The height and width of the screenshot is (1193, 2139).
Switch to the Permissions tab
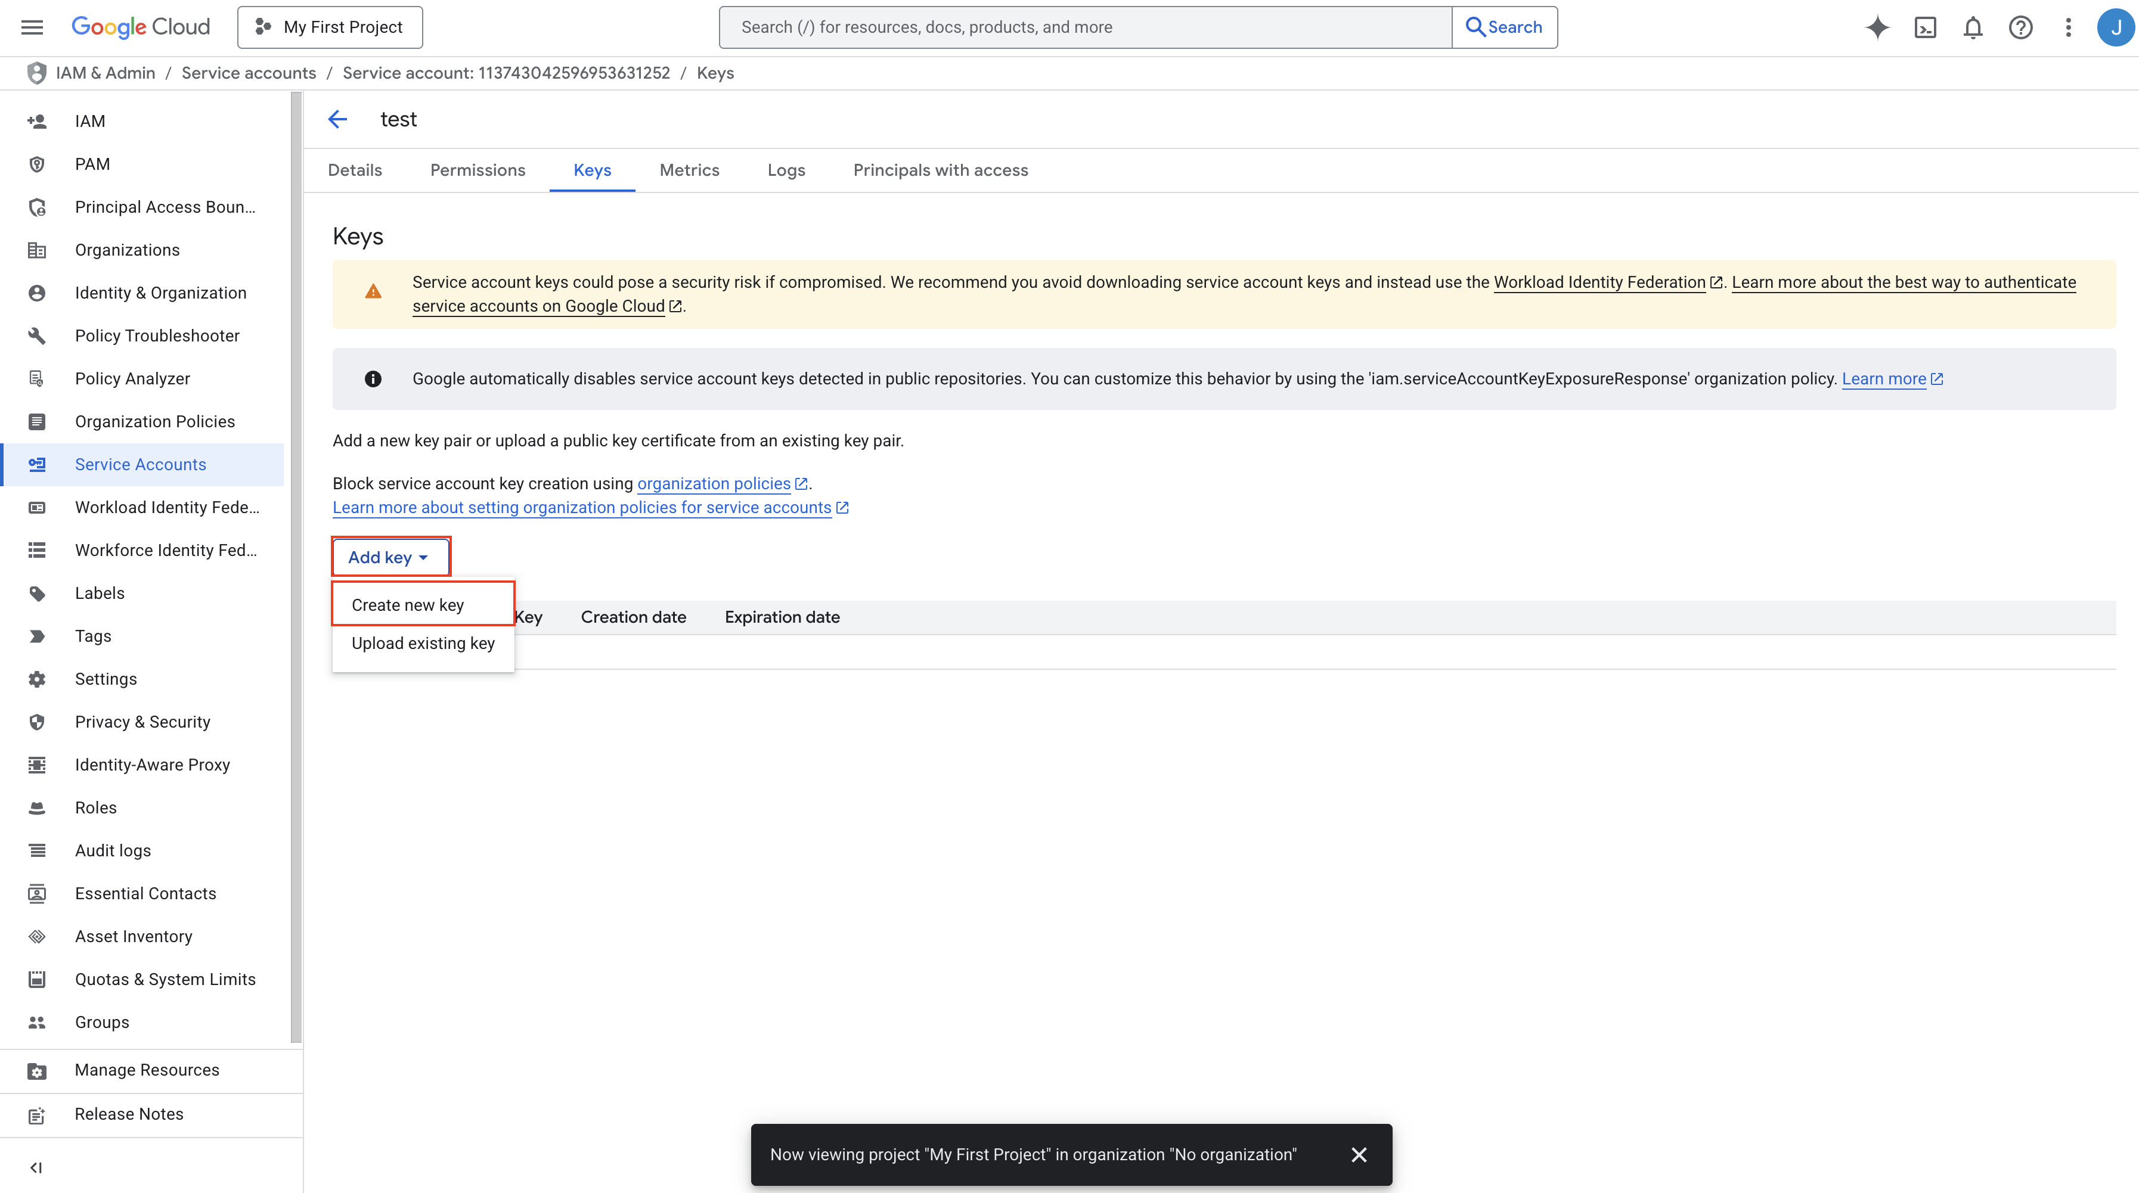(478, 170)
